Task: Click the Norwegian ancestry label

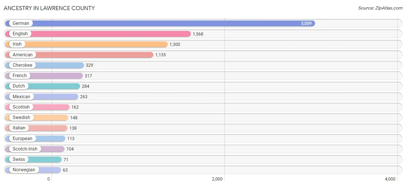Action: [x=24, y=170]
